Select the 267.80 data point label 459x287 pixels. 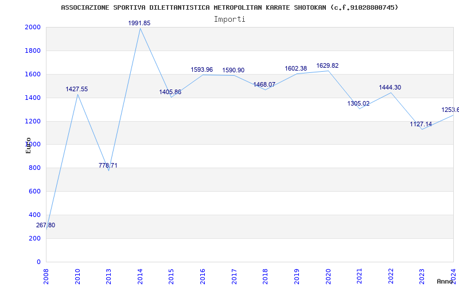tap(45, 225)
